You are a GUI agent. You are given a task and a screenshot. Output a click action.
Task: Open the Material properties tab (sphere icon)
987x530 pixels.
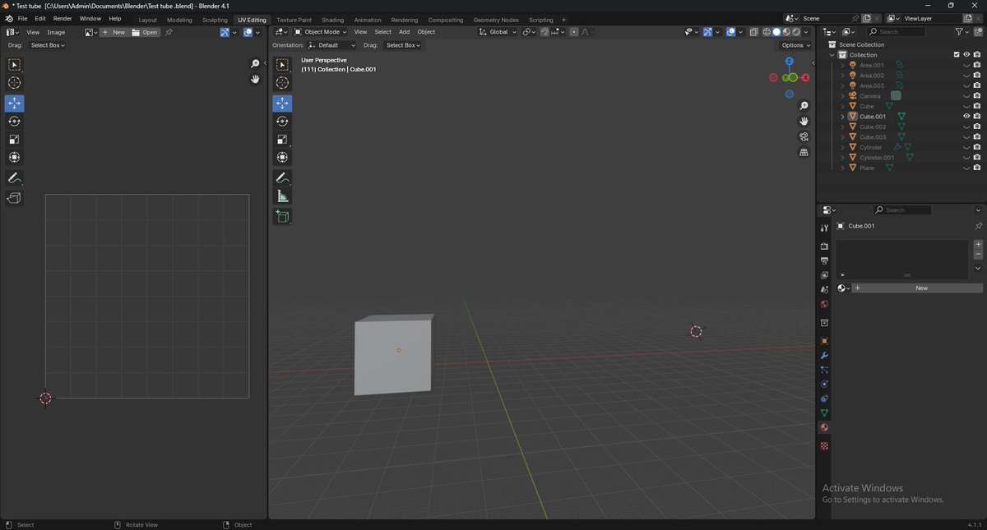[x=824, y=426]
